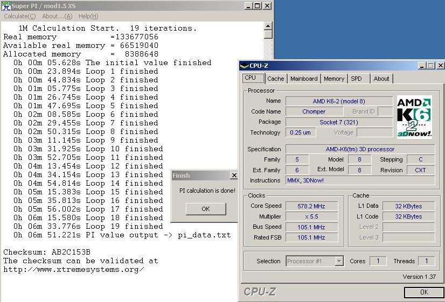Click the Rated FSB value '105.1 MHz'
This screenshot has height=302, width=445.
point(311,237)
